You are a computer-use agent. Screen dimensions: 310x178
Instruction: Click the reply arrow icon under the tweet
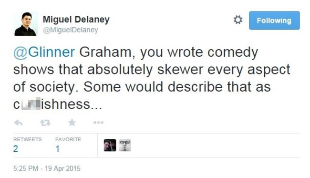point(19,123)
